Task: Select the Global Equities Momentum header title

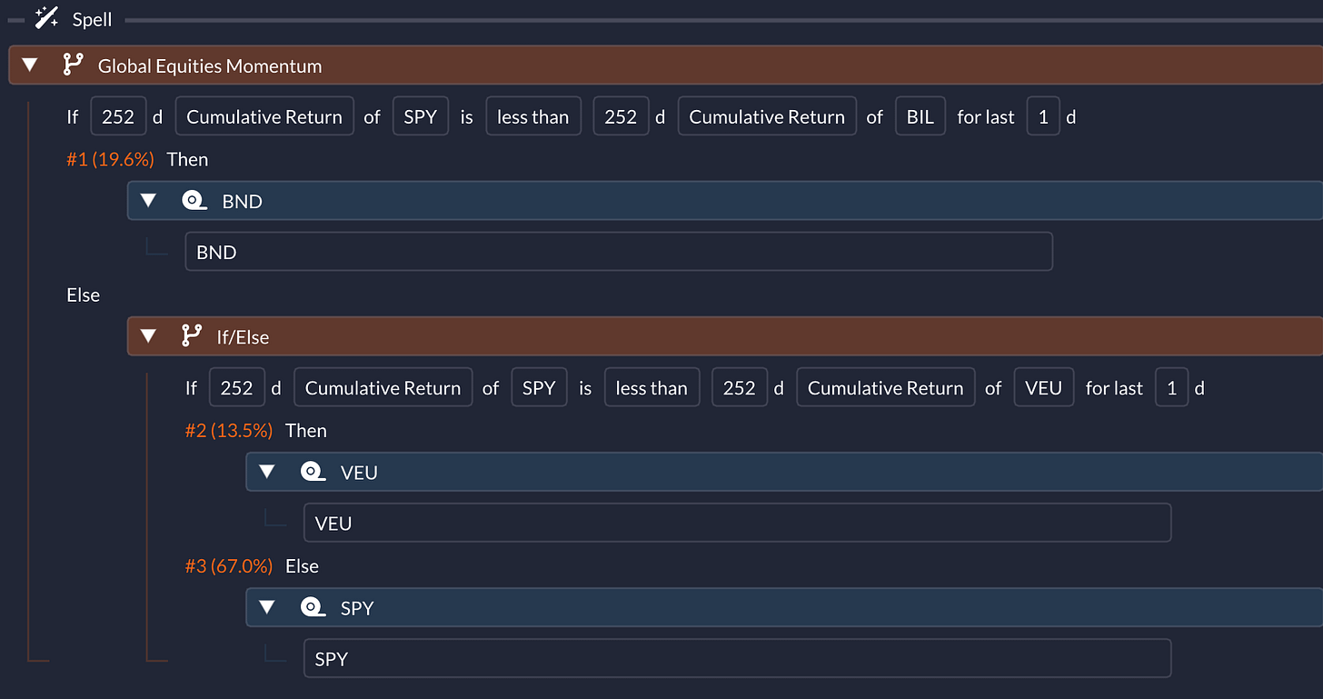Action: [210, 65]
